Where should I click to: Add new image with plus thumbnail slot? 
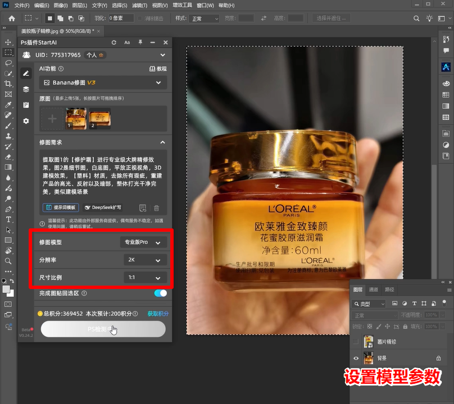(52, 118)
